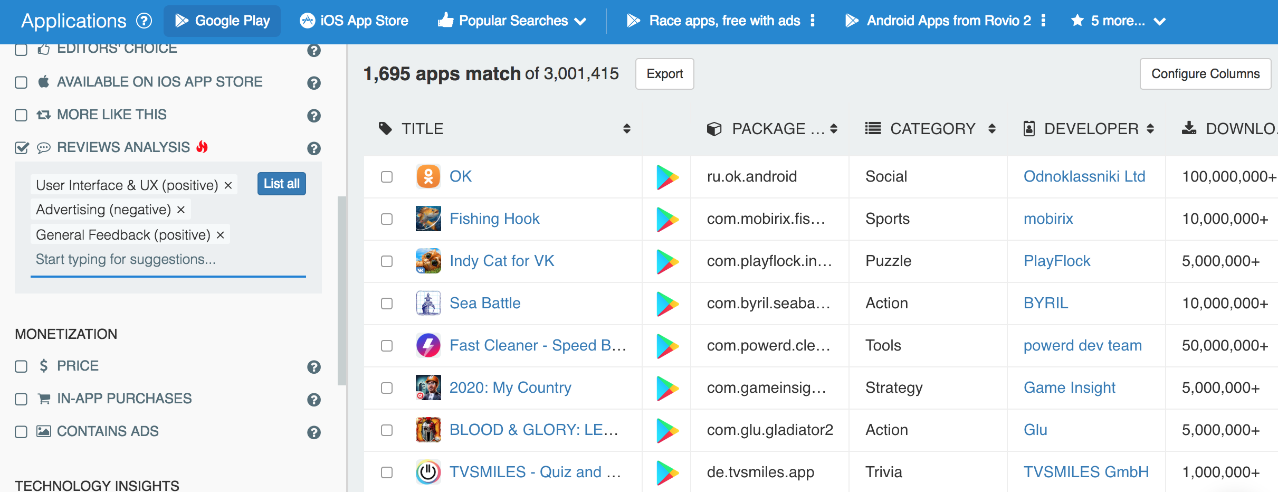This screenshot has width=1278, height=492.
Task: Select the 2020: My Country row checkbox
Action: point(387,388)
